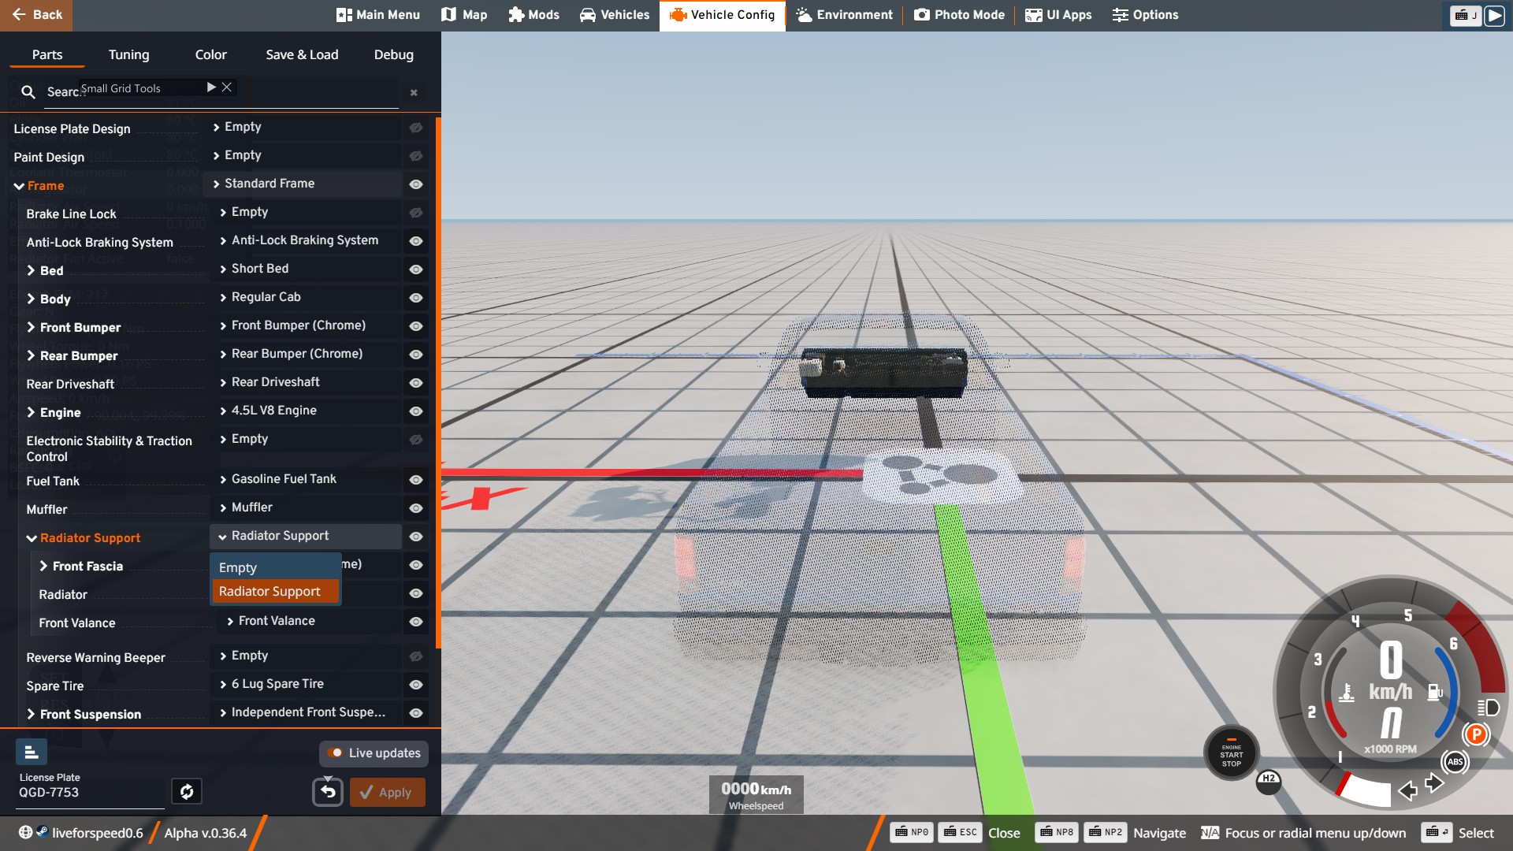Close the Small Grid Tools popup

click(227, 87)
